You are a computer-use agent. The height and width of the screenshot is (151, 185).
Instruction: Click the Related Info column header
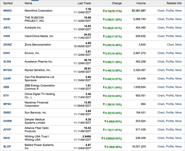point(174,3)
